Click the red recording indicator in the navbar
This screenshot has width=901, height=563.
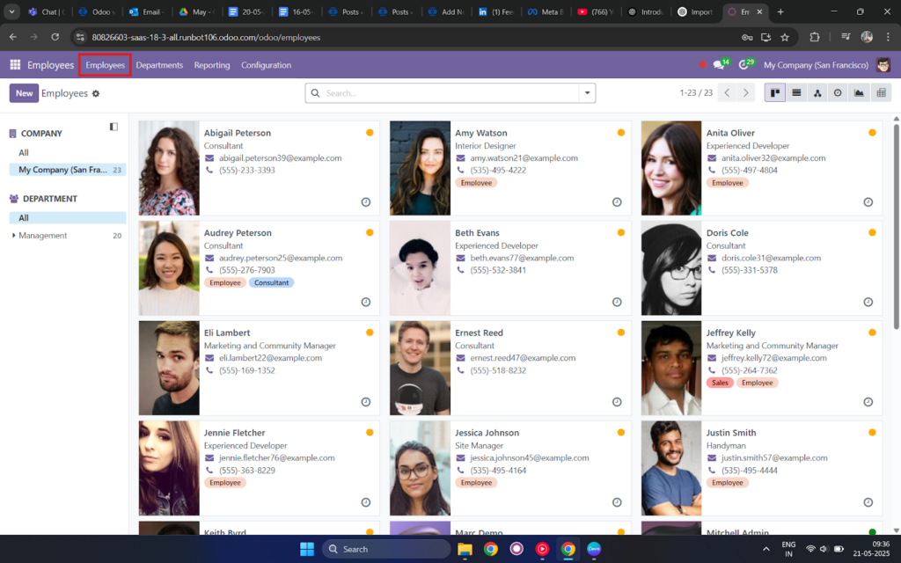pos(702,64)
